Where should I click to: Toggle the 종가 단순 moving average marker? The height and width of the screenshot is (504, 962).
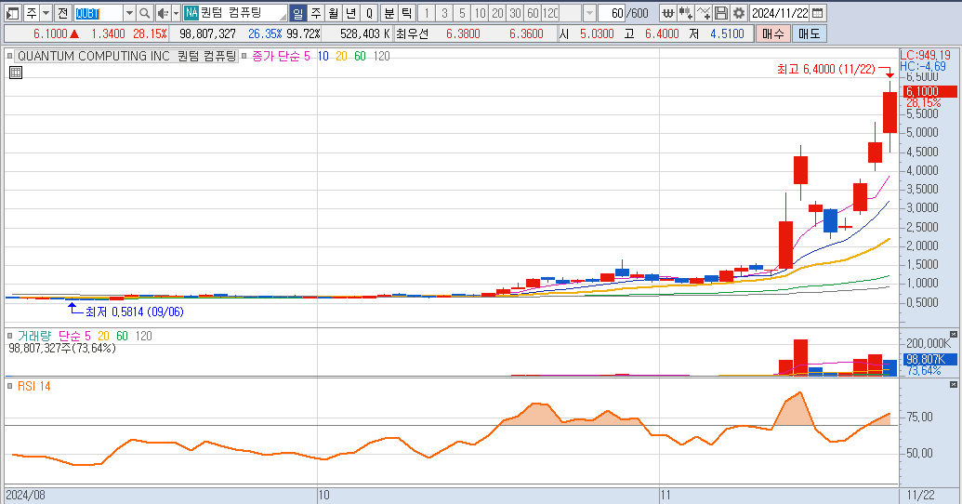[x=244, y=56]
